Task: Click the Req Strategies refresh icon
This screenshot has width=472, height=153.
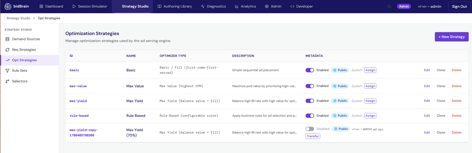Action: coord(7,50)
